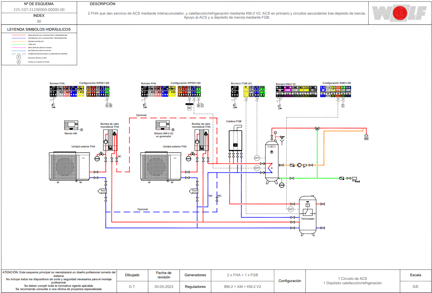Click the green legend line for toma AFS
Screen dimensions: 432x293
click(19, 45)
